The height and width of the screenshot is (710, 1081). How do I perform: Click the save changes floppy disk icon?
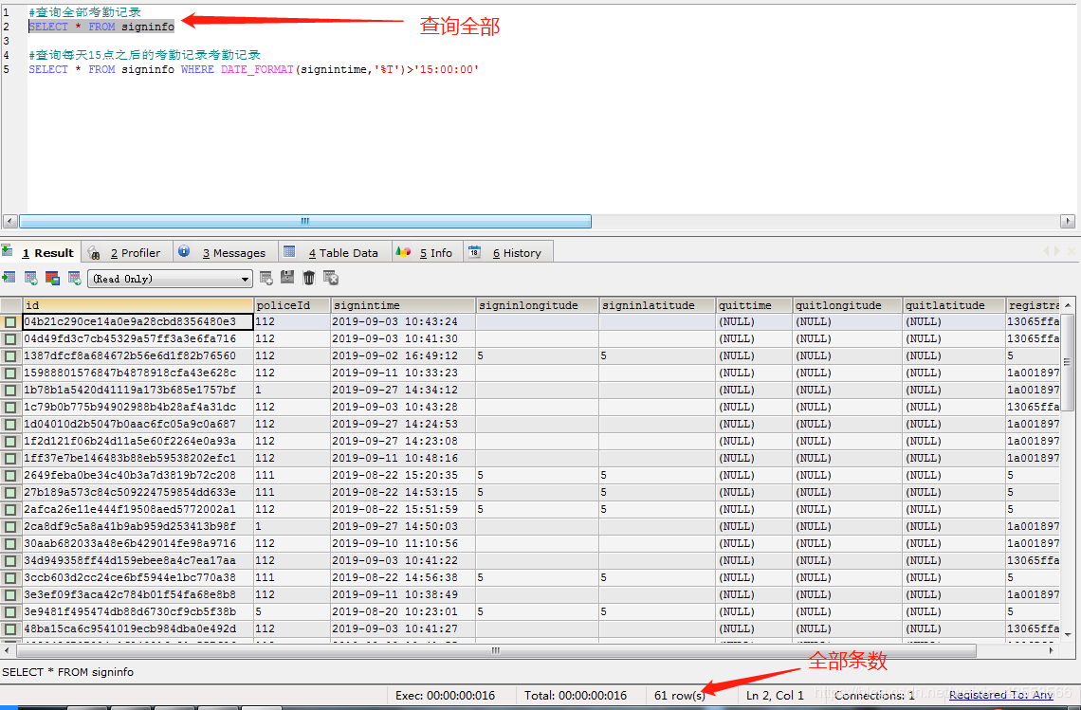[x=287, y=277]
